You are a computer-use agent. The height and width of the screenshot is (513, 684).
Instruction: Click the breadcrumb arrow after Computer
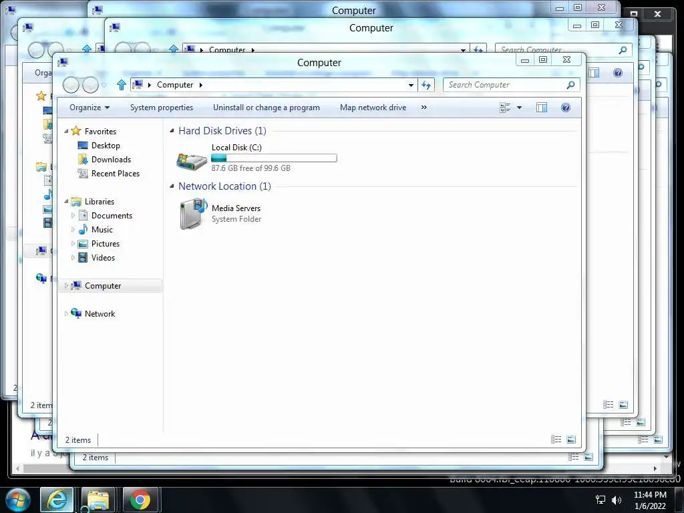pyautogui.click(x=200, y=85)
